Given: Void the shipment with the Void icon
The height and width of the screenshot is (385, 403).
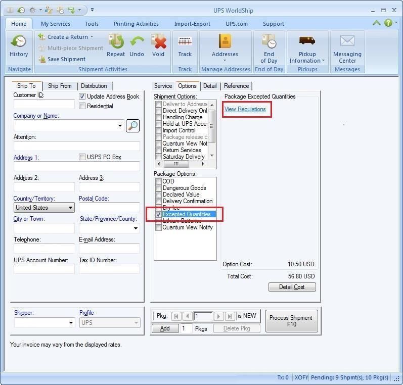Looking at the screenshot, I should pos(159,41).
